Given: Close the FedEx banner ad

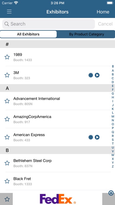Looking at the screenshot, I should pyautogui.click(x=111, y=193).
